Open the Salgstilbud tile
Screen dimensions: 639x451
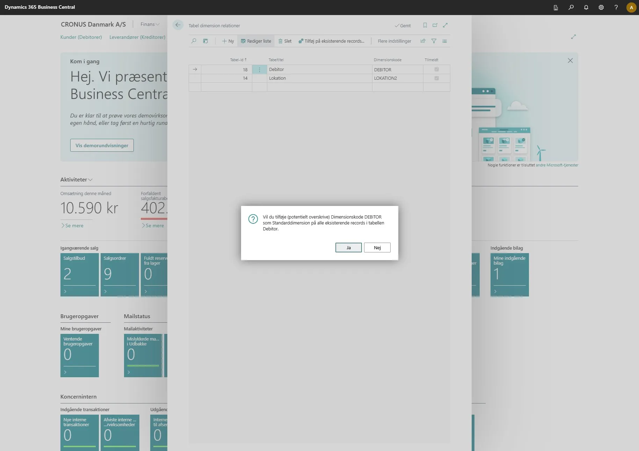pos(80,275)
